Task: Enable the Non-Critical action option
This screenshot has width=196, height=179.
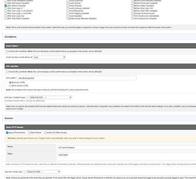Action: click(x=29, y=133)
